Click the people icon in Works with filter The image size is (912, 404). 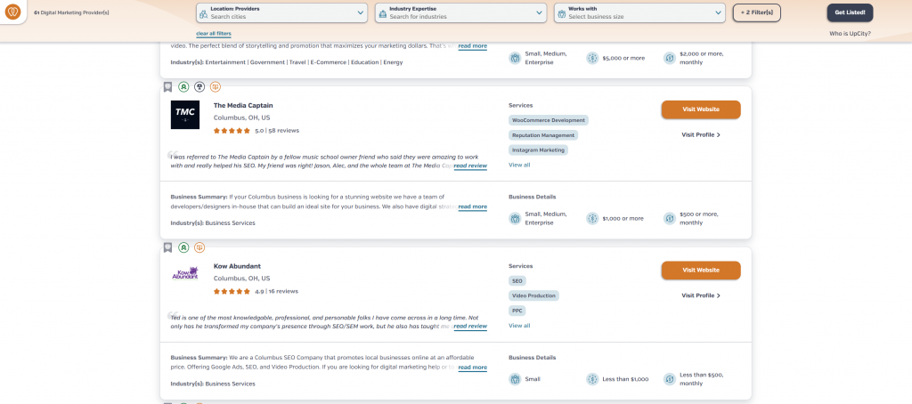click(x=561, y=13)
